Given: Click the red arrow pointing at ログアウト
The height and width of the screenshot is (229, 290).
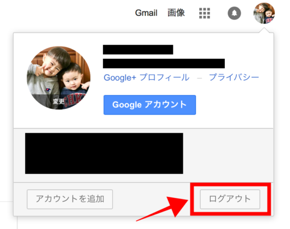Looking at the screenshot, I should tap(163, 208).
